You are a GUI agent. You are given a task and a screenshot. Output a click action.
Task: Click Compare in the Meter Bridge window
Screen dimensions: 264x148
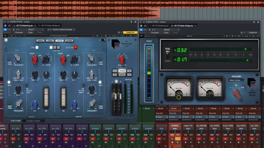click(x=155, y=33)
